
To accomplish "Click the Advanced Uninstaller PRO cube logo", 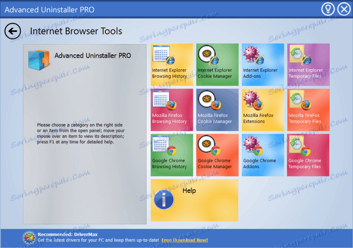I will click(x=39, y=60).
